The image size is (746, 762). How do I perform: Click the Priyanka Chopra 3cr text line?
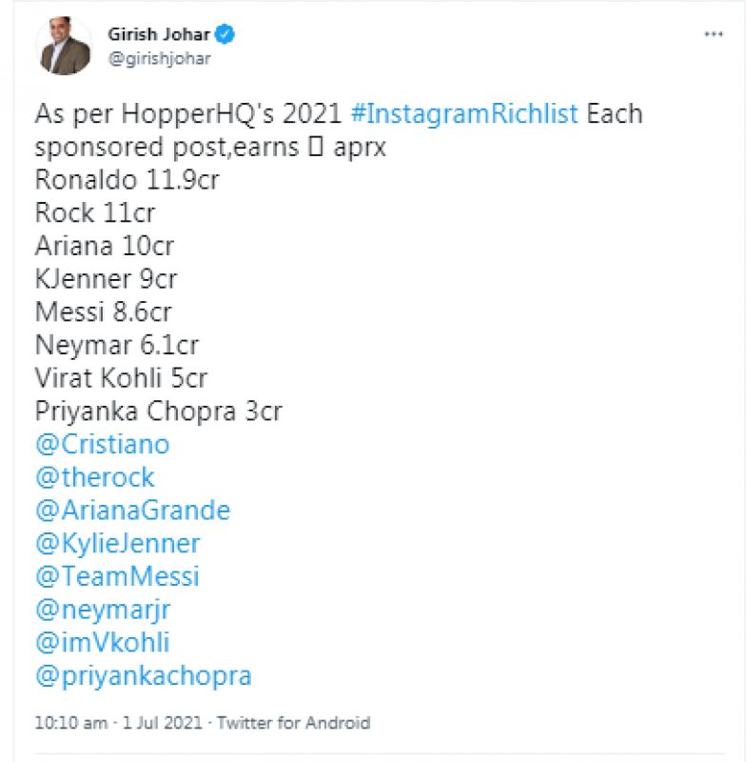click(158, 411)
